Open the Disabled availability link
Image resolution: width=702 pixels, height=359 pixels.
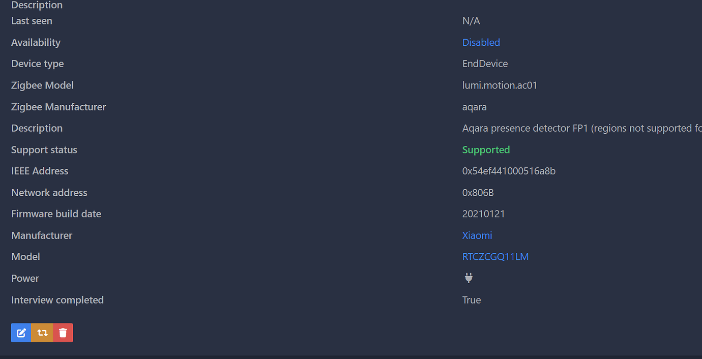(481, 43)
